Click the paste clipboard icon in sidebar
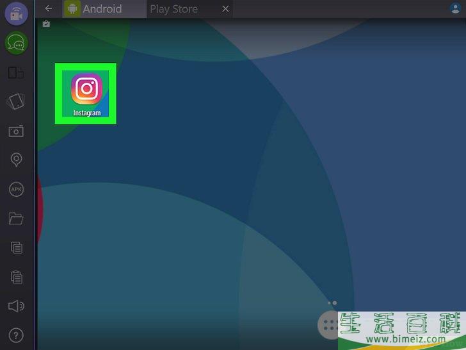The width and height of the screenshot is (466, 350). click(x=17, y=277)
